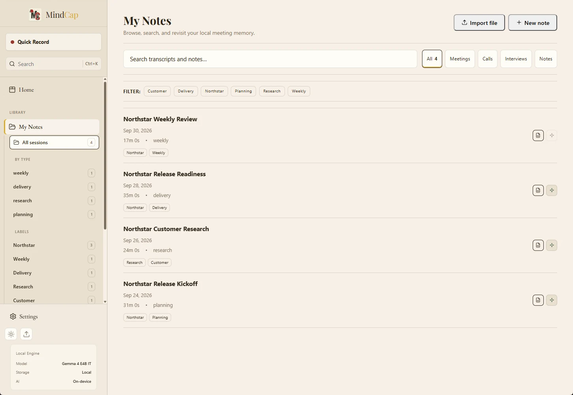Image resolution: width=573 pixels, height=395 pixels.
Task: Click the sidebar Search field
Action: point(53,64)
